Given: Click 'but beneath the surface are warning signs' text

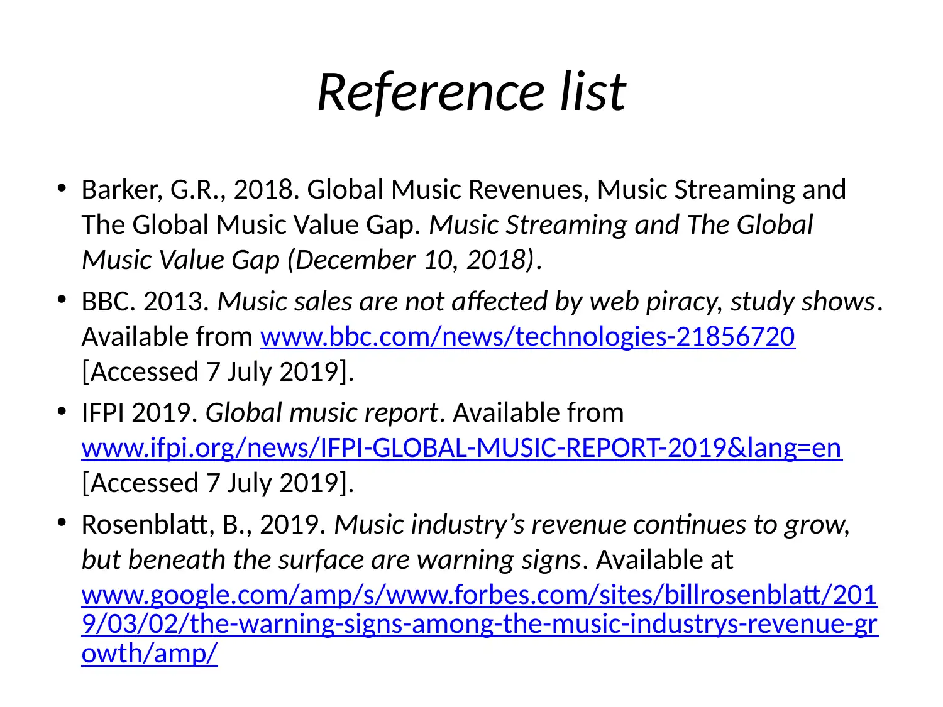Looking at the screenshot, I should pos(331,560).
